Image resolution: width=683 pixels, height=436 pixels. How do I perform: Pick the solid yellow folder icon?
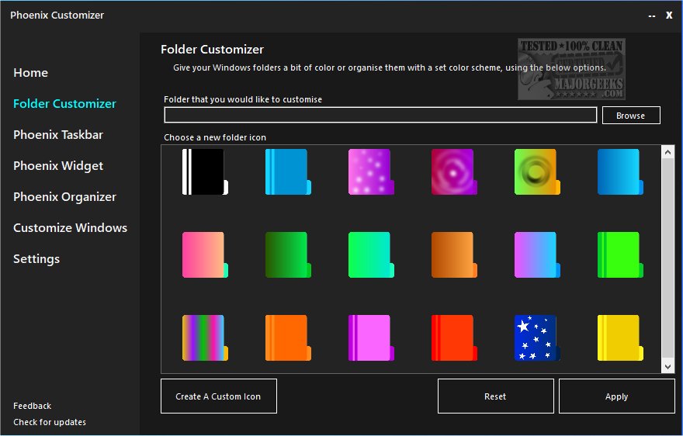pos(620,338)
